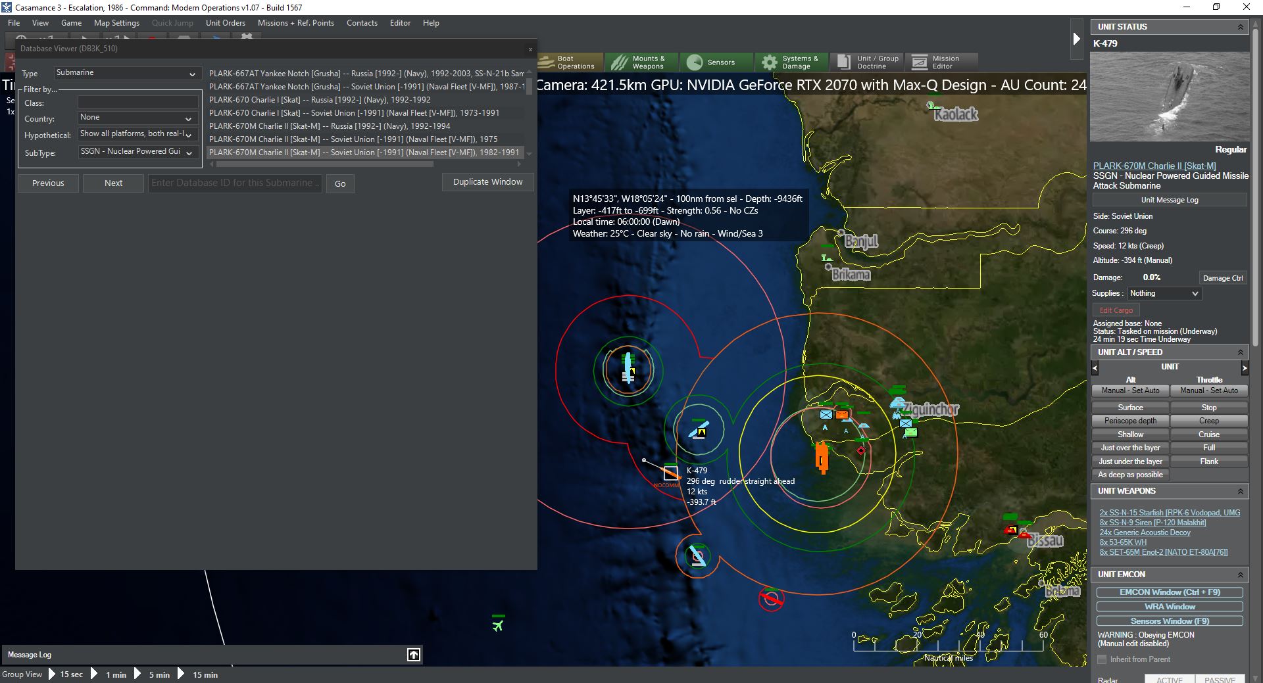Image resolution: width=1263 pixels, height=683 pixels.
Task: Select the orange ship unit near Ziguinchor
Action: pyautogui.click(x=822, y=458)
